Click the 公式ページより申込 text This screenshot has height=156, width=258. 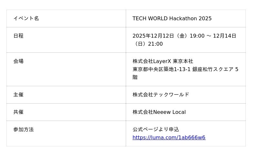tap(156, 130)
